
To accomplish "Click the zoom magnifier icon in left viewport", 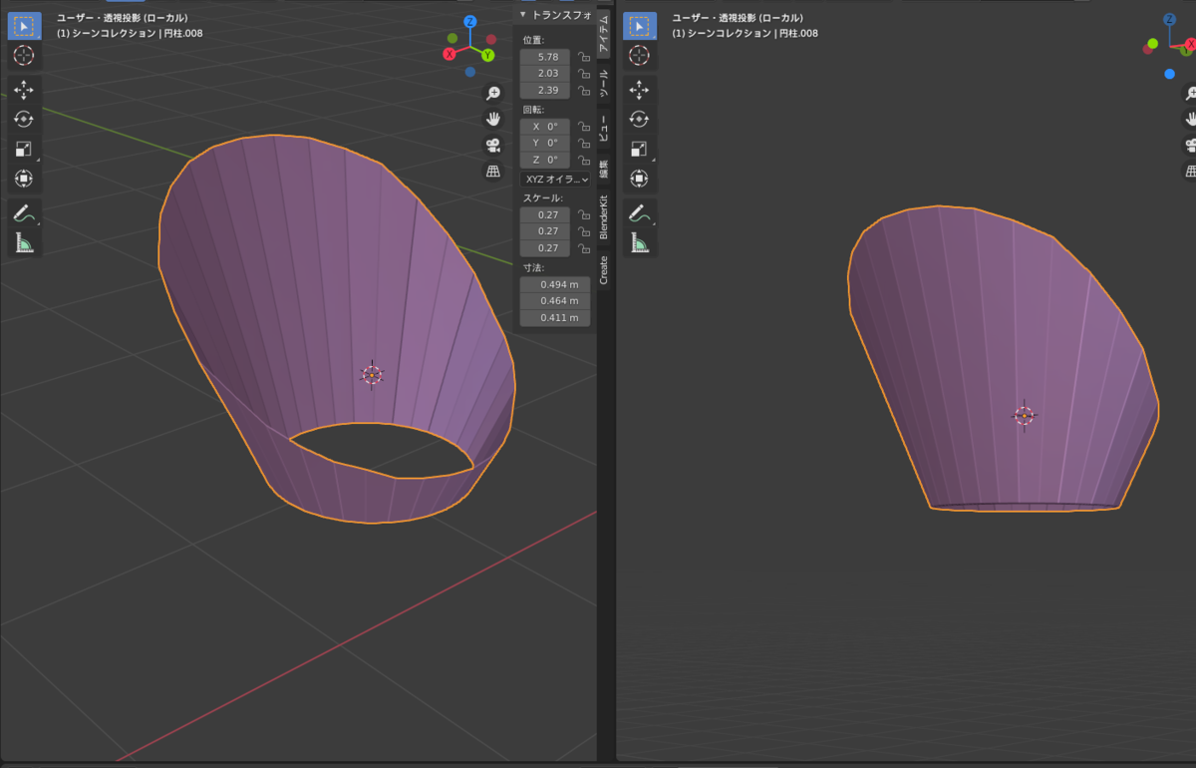I will 492,94.
